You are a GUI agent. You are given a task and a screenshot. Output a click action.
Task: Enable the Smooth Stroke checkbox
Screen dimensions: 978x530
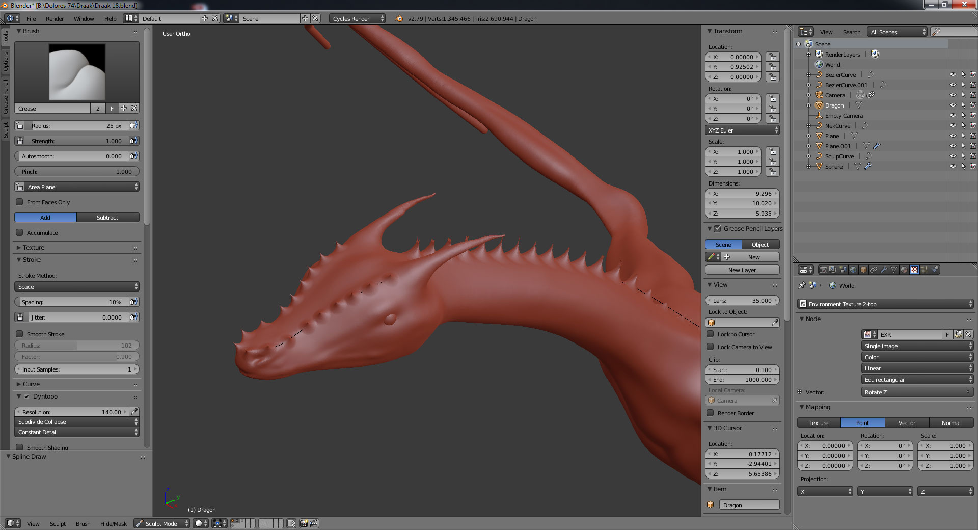[x=20, y=334]
